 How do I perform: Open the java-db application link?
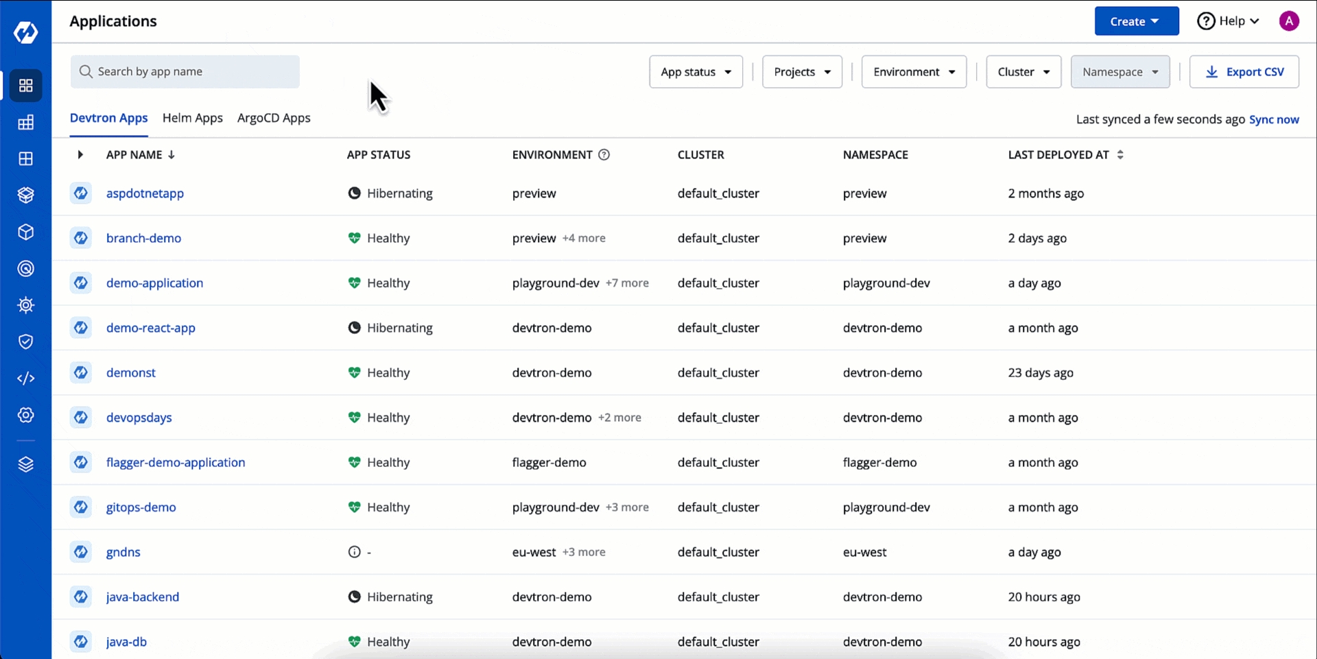126,642
